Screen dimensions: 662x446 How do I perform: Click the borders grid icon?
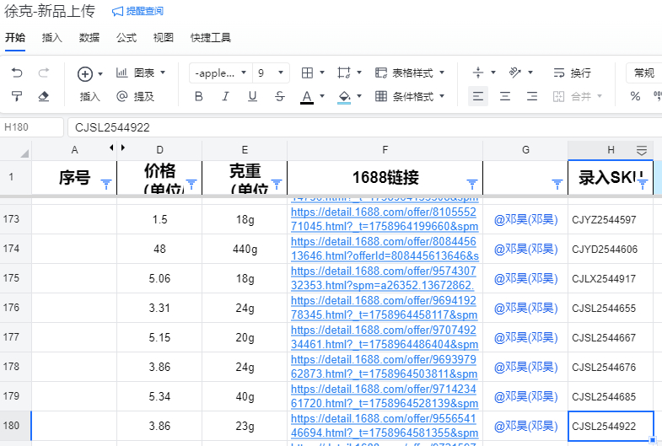coord(307,73)
